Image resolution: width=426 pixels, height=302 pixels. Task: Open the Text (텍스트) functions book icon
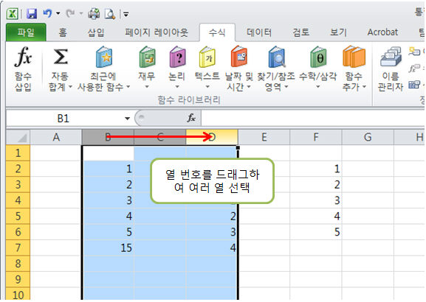(207, 57)
